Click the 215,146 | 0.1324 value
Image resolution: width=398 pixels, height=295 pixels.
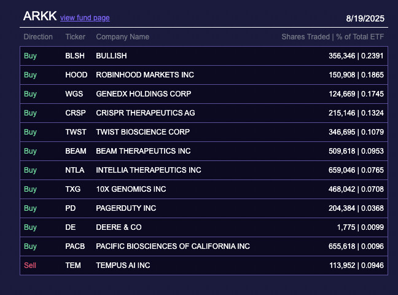pyautogui.click(x=356, y=113)
